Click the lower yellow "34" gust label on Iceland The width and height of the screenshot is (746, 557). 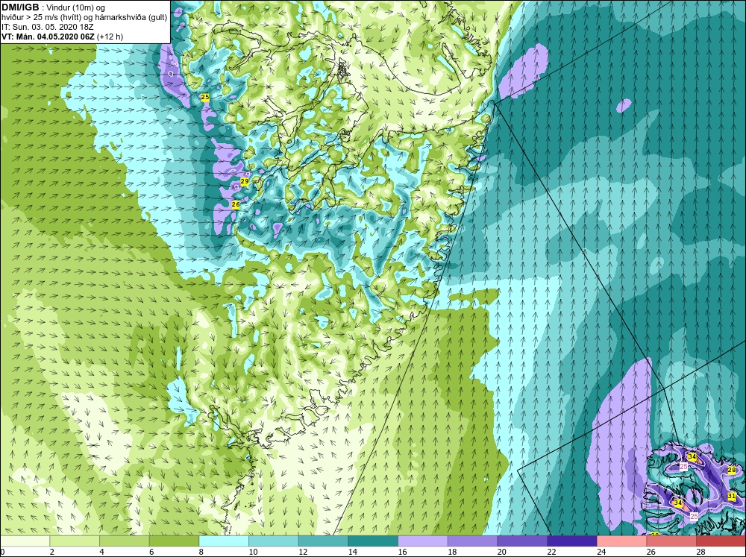(x=677, y=503)
